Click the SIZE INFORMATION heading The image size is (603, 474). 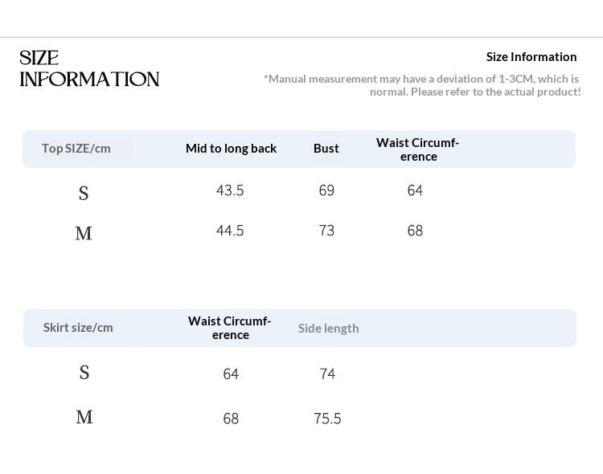tap(89, 69)
